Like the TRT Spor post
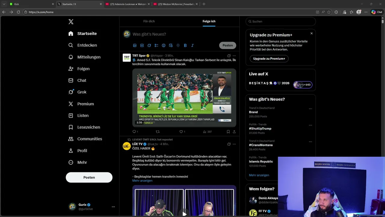Image resolution: width=385 pixels, height=217 pixels. [181, 132]
